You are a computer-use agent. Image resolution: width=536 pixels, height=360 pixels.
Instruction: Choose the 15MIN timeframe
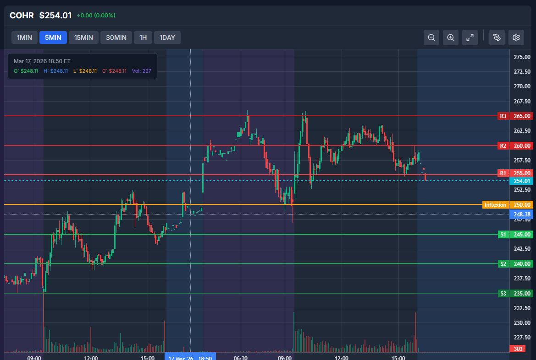(84, 38)
